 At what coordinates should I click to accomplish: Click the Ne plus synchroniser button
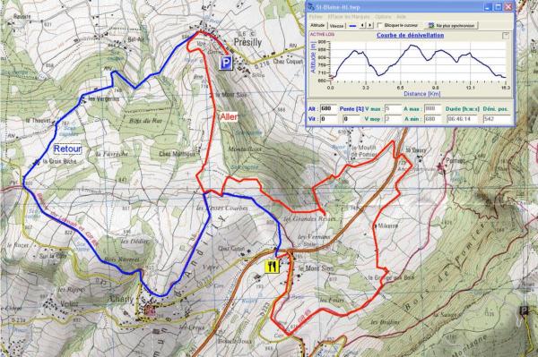(x=451, y=25)
